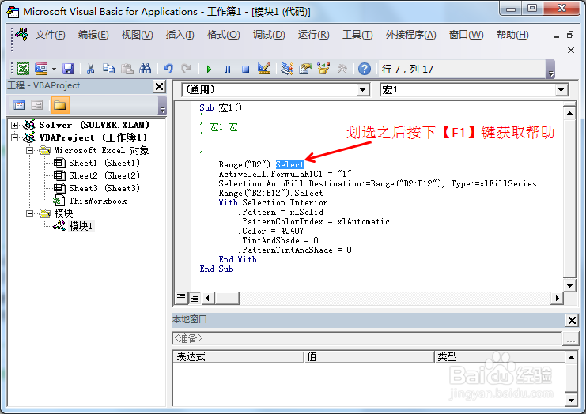Run the macro with the green play icon
This screenshot has width=586, height=414.
click(209, 69)
